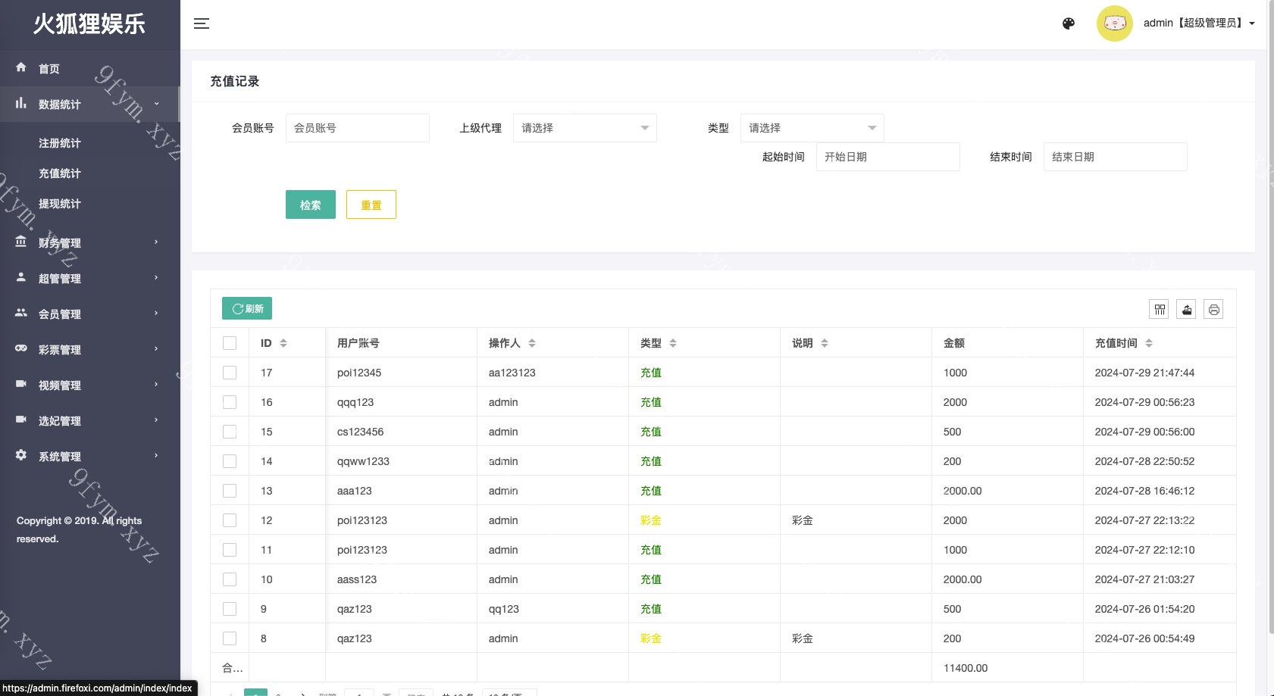Open the column filter icon above the table

pos(1160,309)
